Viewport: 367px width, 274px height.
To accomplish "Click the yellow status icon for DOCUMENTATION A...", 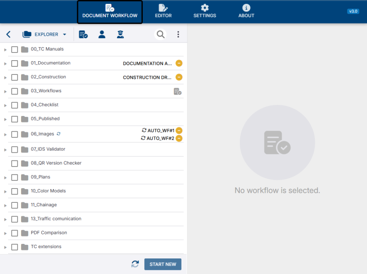I will [x=179, y=63].
